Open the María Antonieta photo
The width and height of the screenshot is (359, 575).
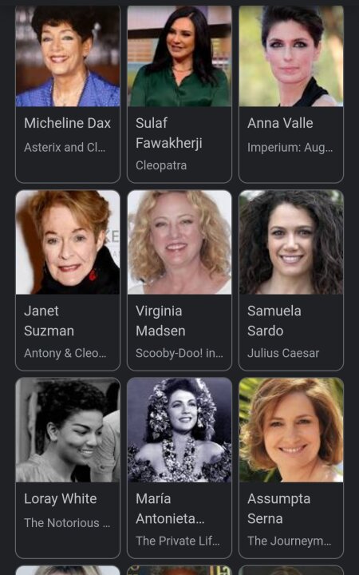179,430
